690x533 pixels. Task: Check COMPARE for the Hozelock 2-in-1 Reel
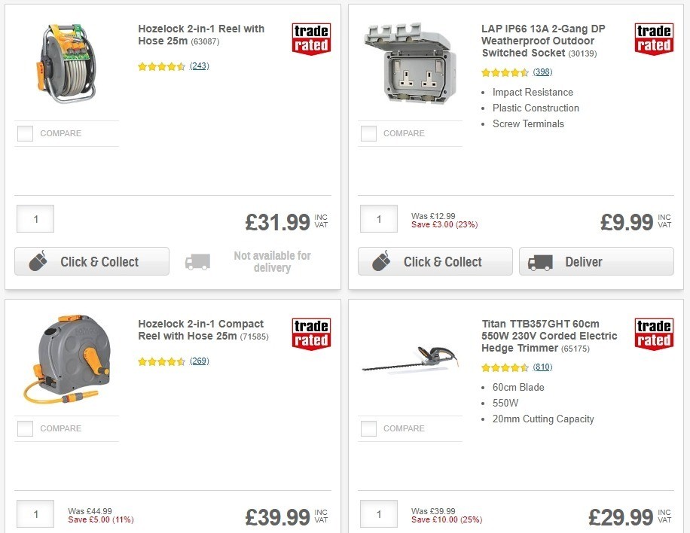click(25, 133)
